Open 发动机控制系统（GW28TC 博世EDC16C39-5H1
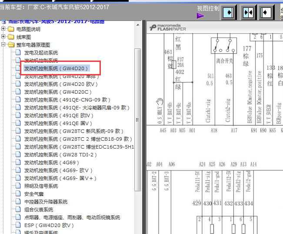Screen dimensions: 283x234 [x=79, y=147]
